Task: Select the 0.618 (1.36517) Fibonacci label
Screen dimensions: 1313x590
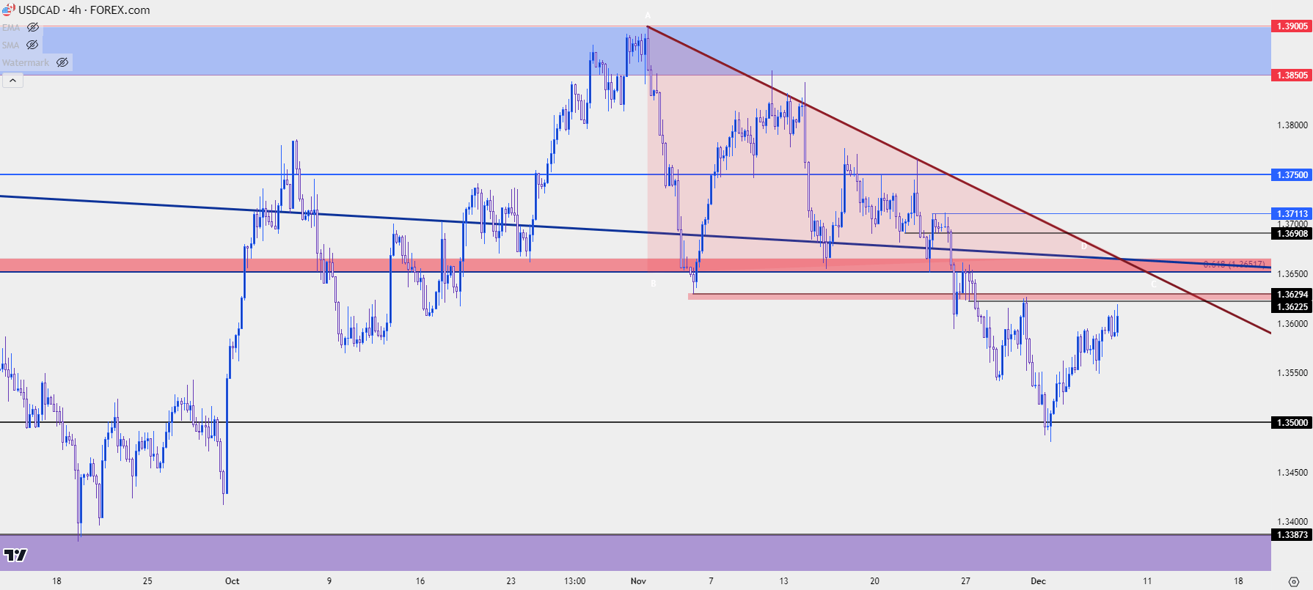Action: click(1234, 264)
